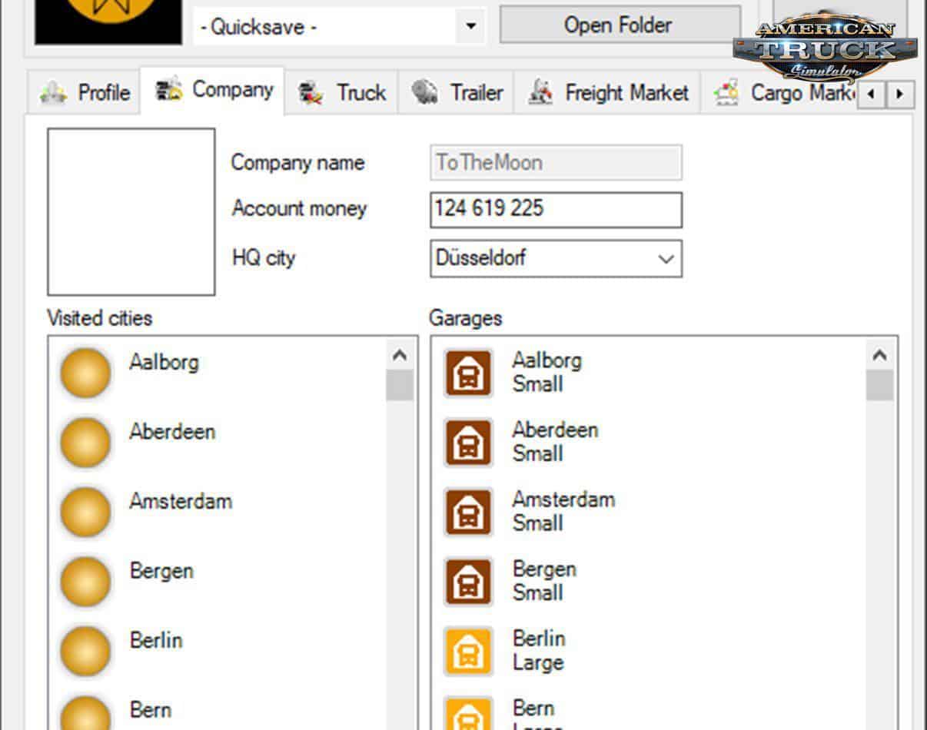Expand the Quicksave save selection dropdown

470,27
